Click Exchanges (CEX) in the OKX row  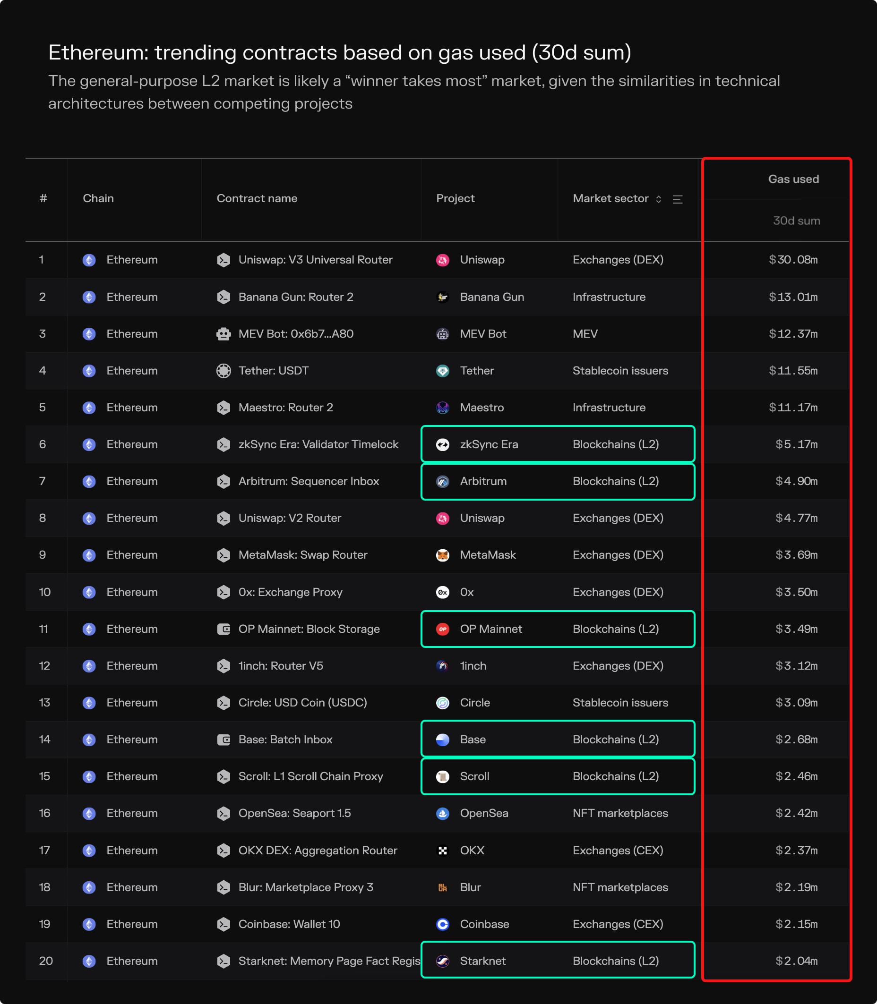tap(618, 851)
